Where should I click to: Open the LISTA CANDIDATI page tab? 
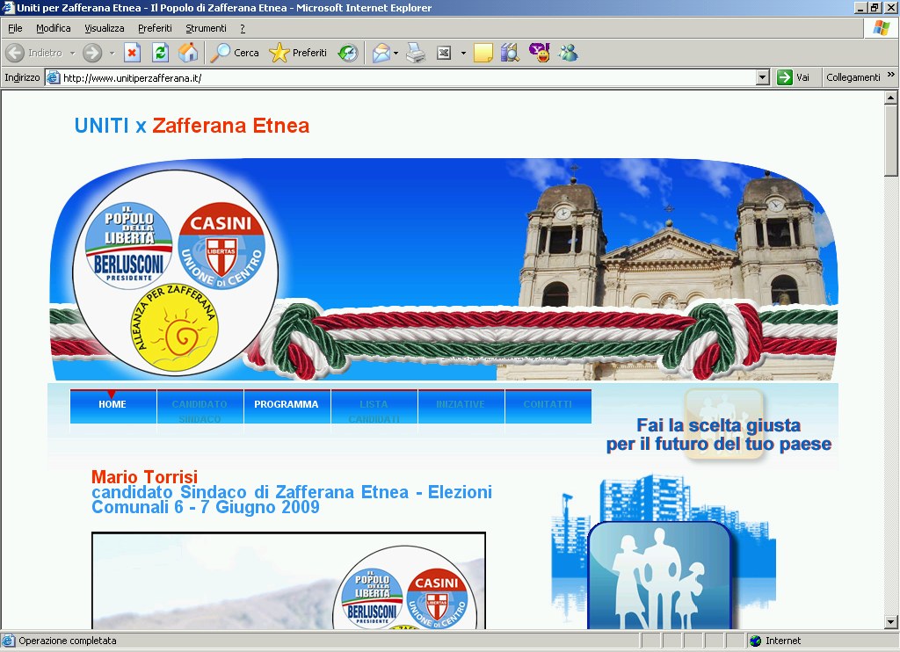(x=374, y=406)
